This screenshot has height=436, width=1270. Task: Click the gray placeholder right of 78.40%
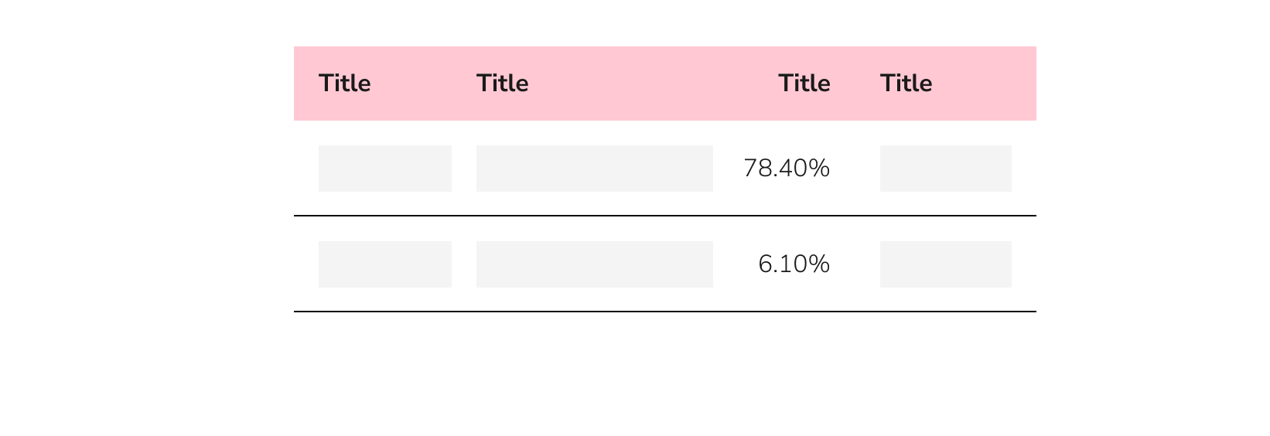click(x=946, y=169)
